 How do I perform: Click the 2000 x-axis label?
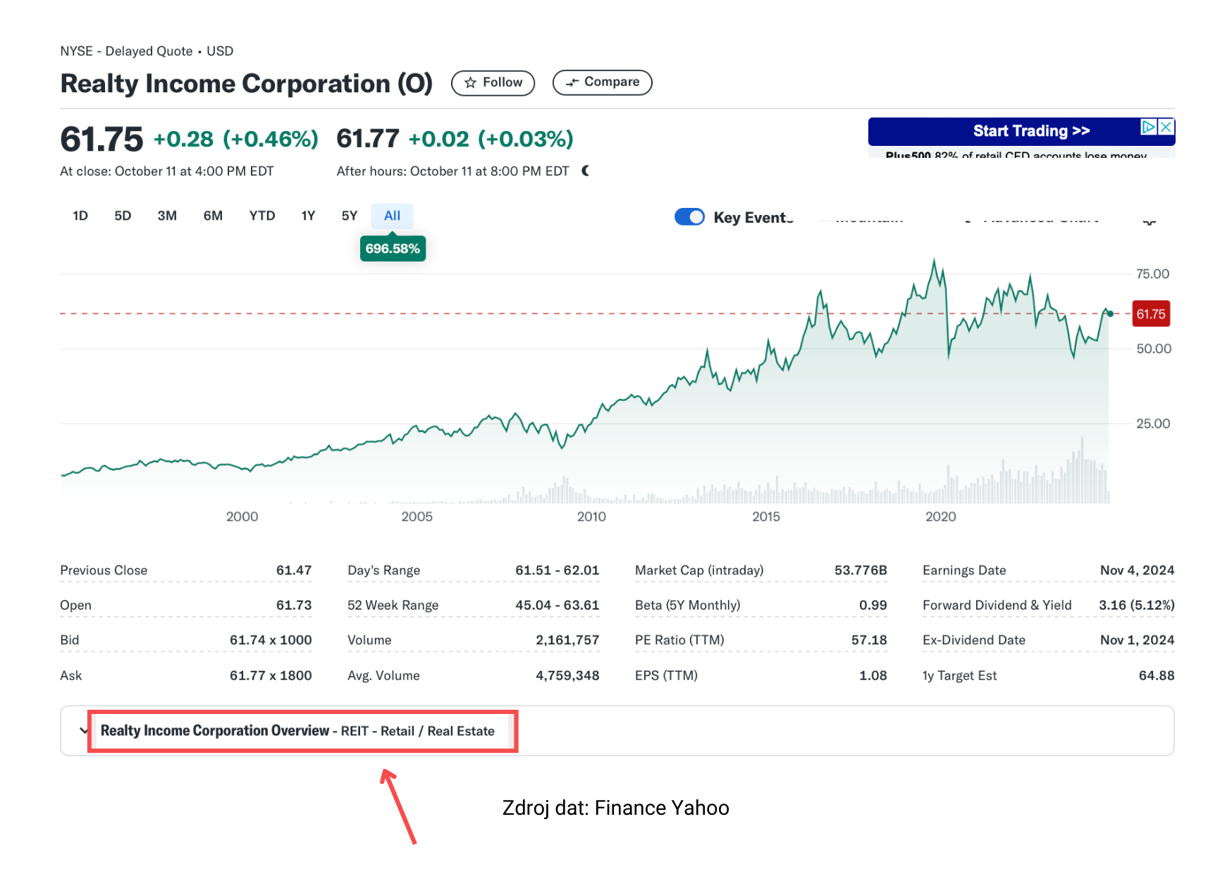tap(242, 517)
